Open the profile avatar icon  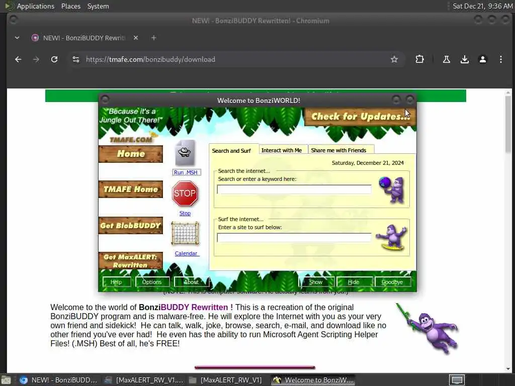(x=482, y=59)
